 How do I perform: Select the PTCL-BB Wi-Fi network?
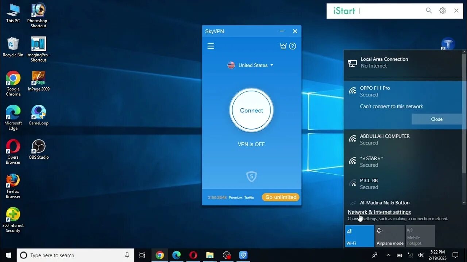click(x=403, y=184)
